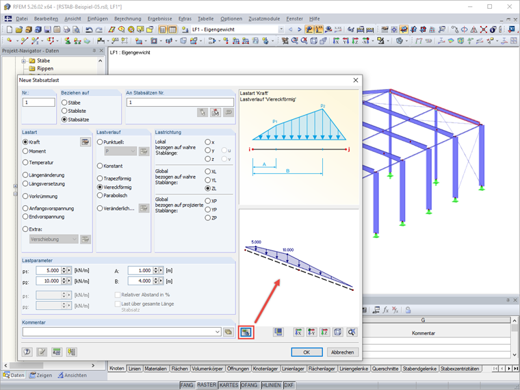This screenshot has width=520, height=390.
Task: Click the New file icon in the toolbar
Action: tap(10, 29)
